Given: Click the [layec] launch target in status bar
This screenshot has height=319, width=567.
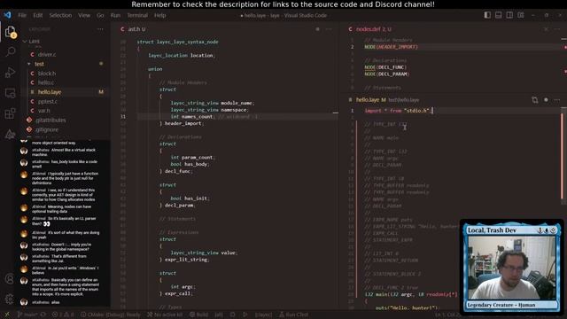Looking at the screenshot, I should click(x=264, y=315).
